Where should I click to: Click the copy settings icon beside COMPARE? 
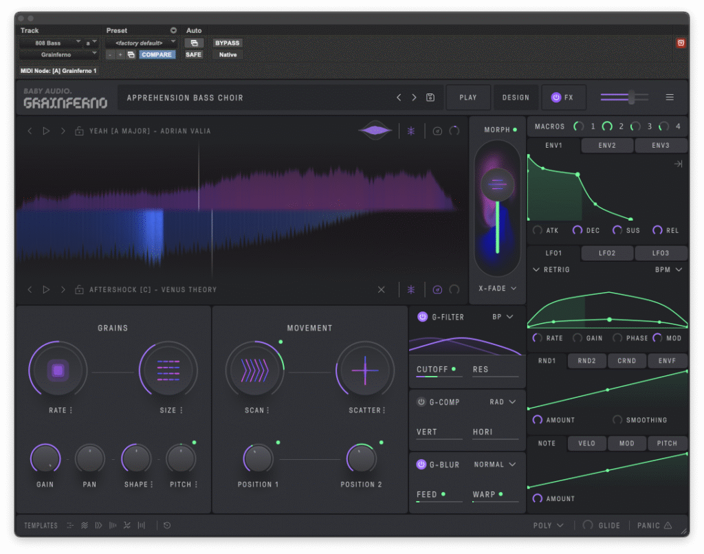click(x=131, y=54)
